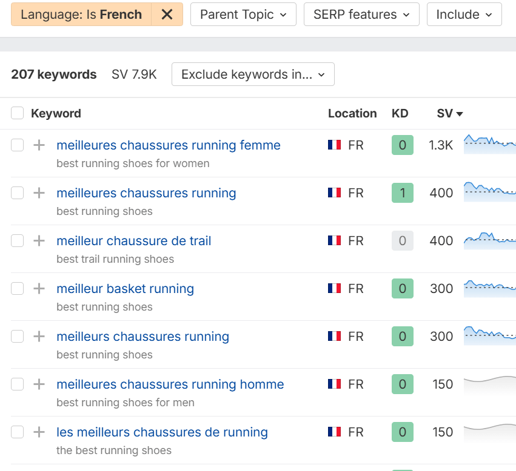Screen dimensions: 516x471
Task: Check the box for 'meilleures chaussures running femme'
Action: pos(18,145)
